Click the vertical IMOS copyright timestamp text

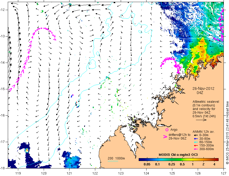[x=227, y=133]
